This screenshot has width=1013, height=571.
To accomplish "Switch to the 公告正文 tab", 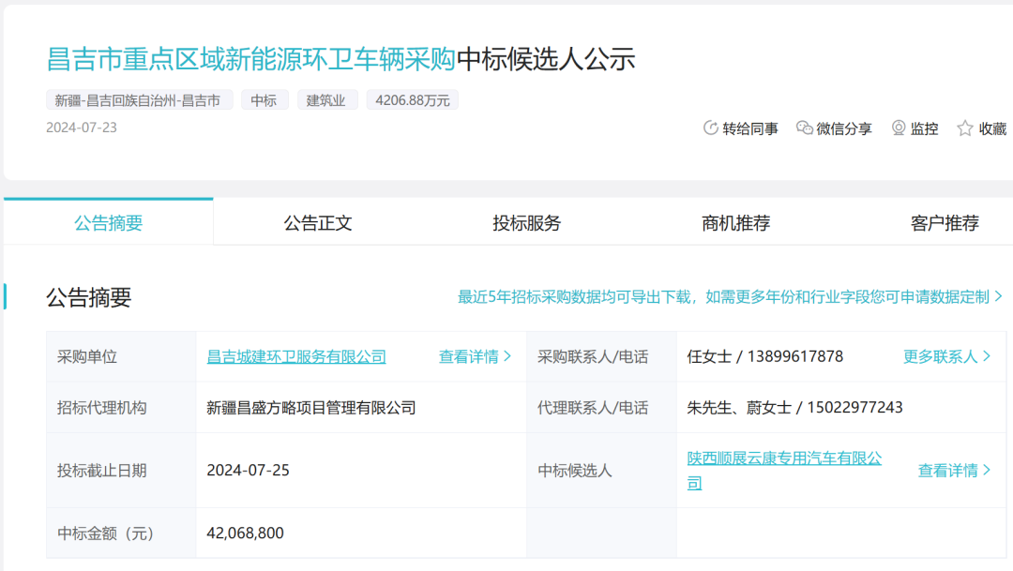I will 318,223.
